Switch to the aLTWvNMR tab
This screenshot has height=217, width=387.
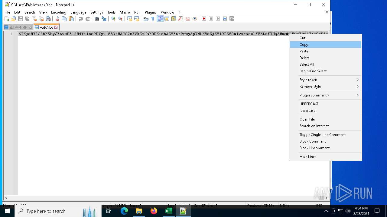point(18,27)
